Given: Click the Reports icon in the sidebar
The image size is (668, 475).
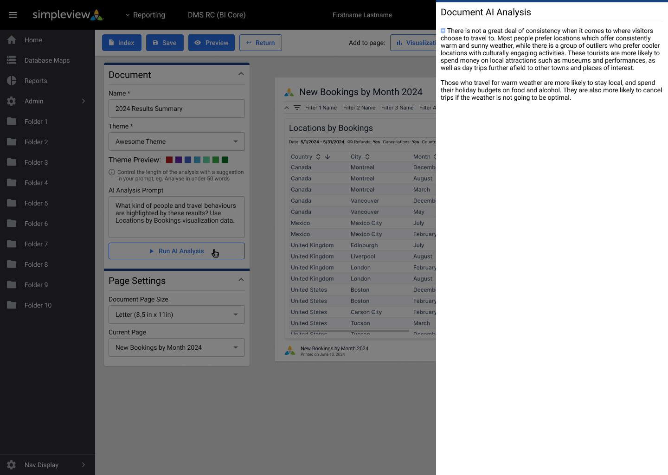Looking at the screenshot, I should tap(12, 80).
